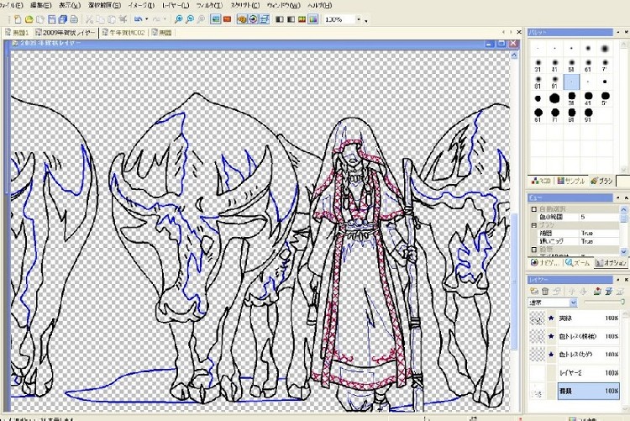The image size is (630, 421).
Task: Toggle visibility star of 実線 layer
Action: point(551,318)
